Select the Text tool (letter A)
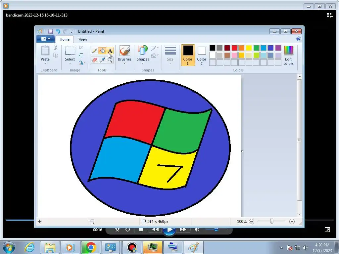This screenshot has height=254, width=339. click(110, 51)
